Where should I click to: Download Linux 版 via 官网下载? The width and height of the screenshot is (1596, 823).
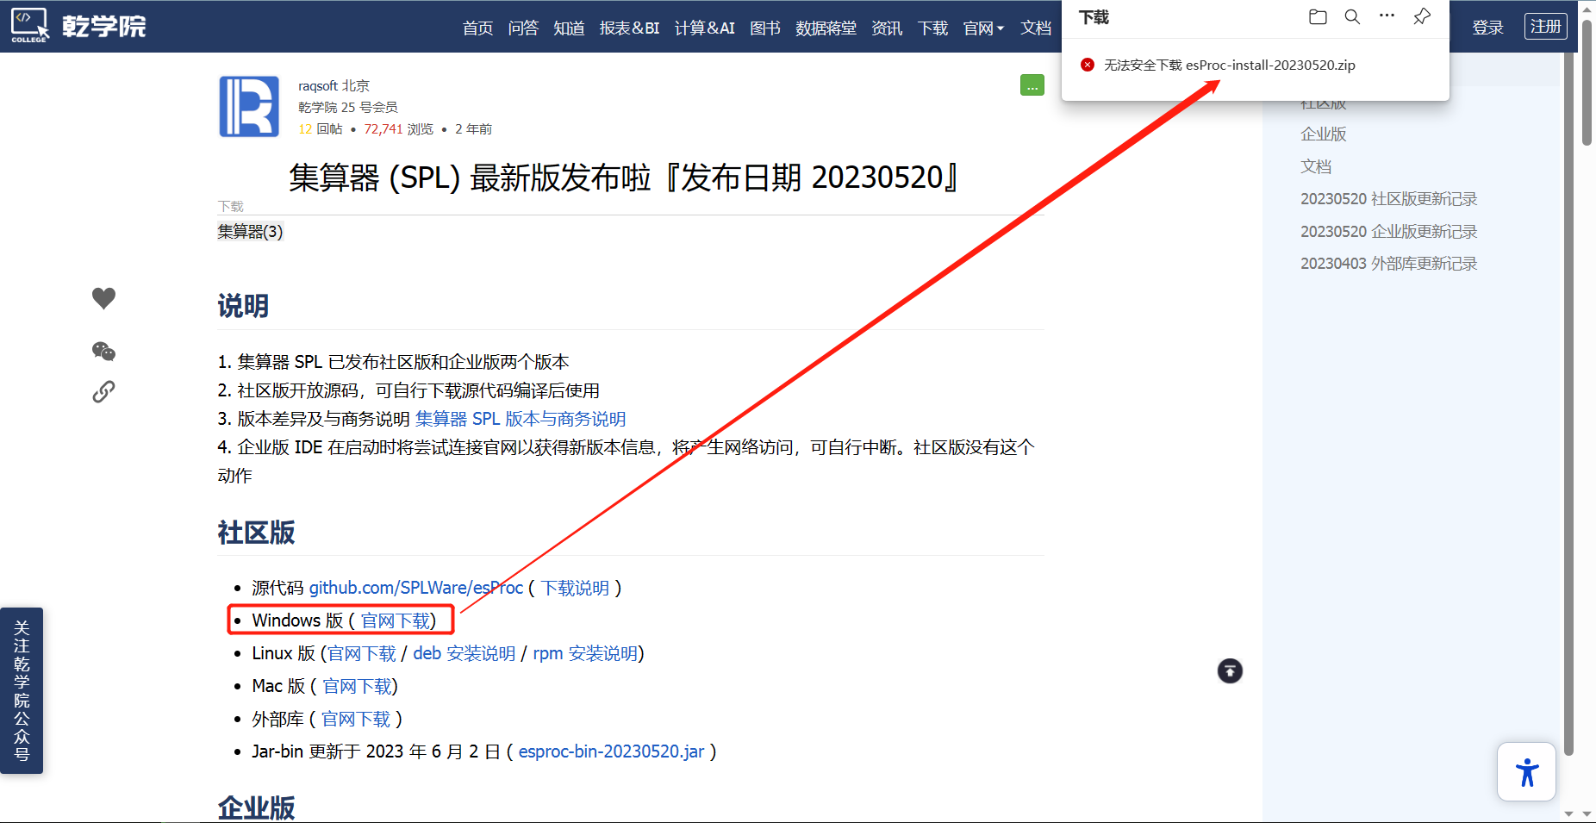[x=362, y=653]
